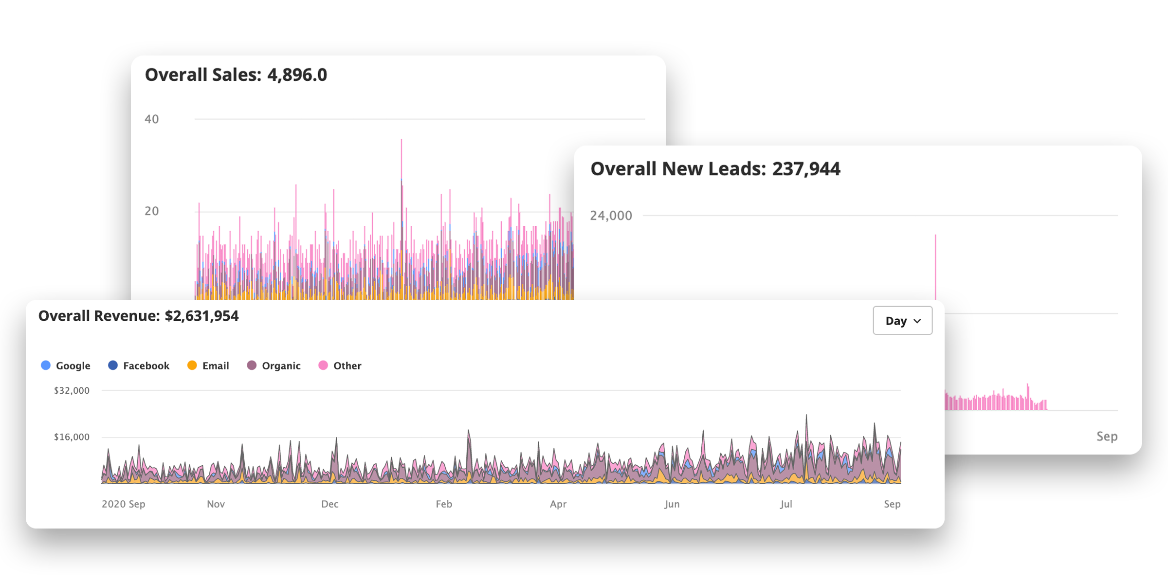The image size is (1168, 584).
Task: Toggle the Facebook legend series
Action: click(146, 365)
